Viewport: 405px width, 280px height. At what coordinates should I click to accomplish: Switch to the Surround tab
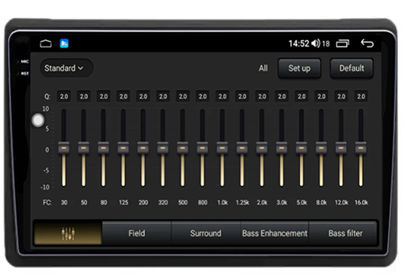205,233
